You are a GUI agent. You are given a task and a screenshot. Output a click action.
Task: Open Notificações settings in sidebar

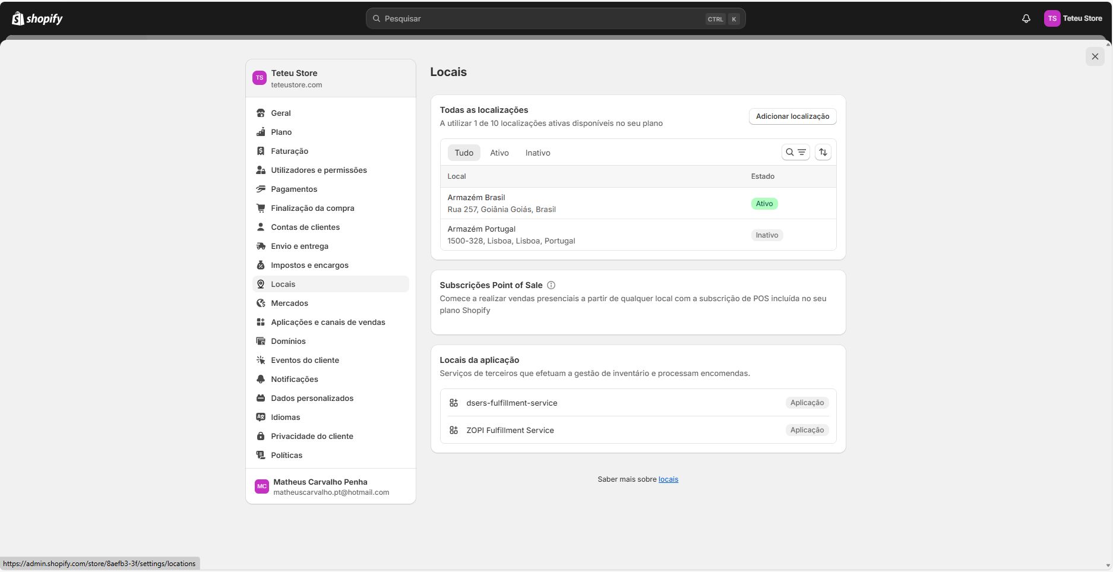click(x=295, y=379)
